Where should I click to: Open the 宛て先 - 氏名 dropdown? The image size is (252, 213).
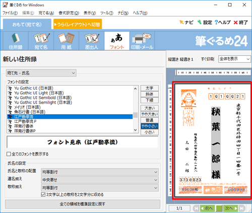(x=41, y=73)
